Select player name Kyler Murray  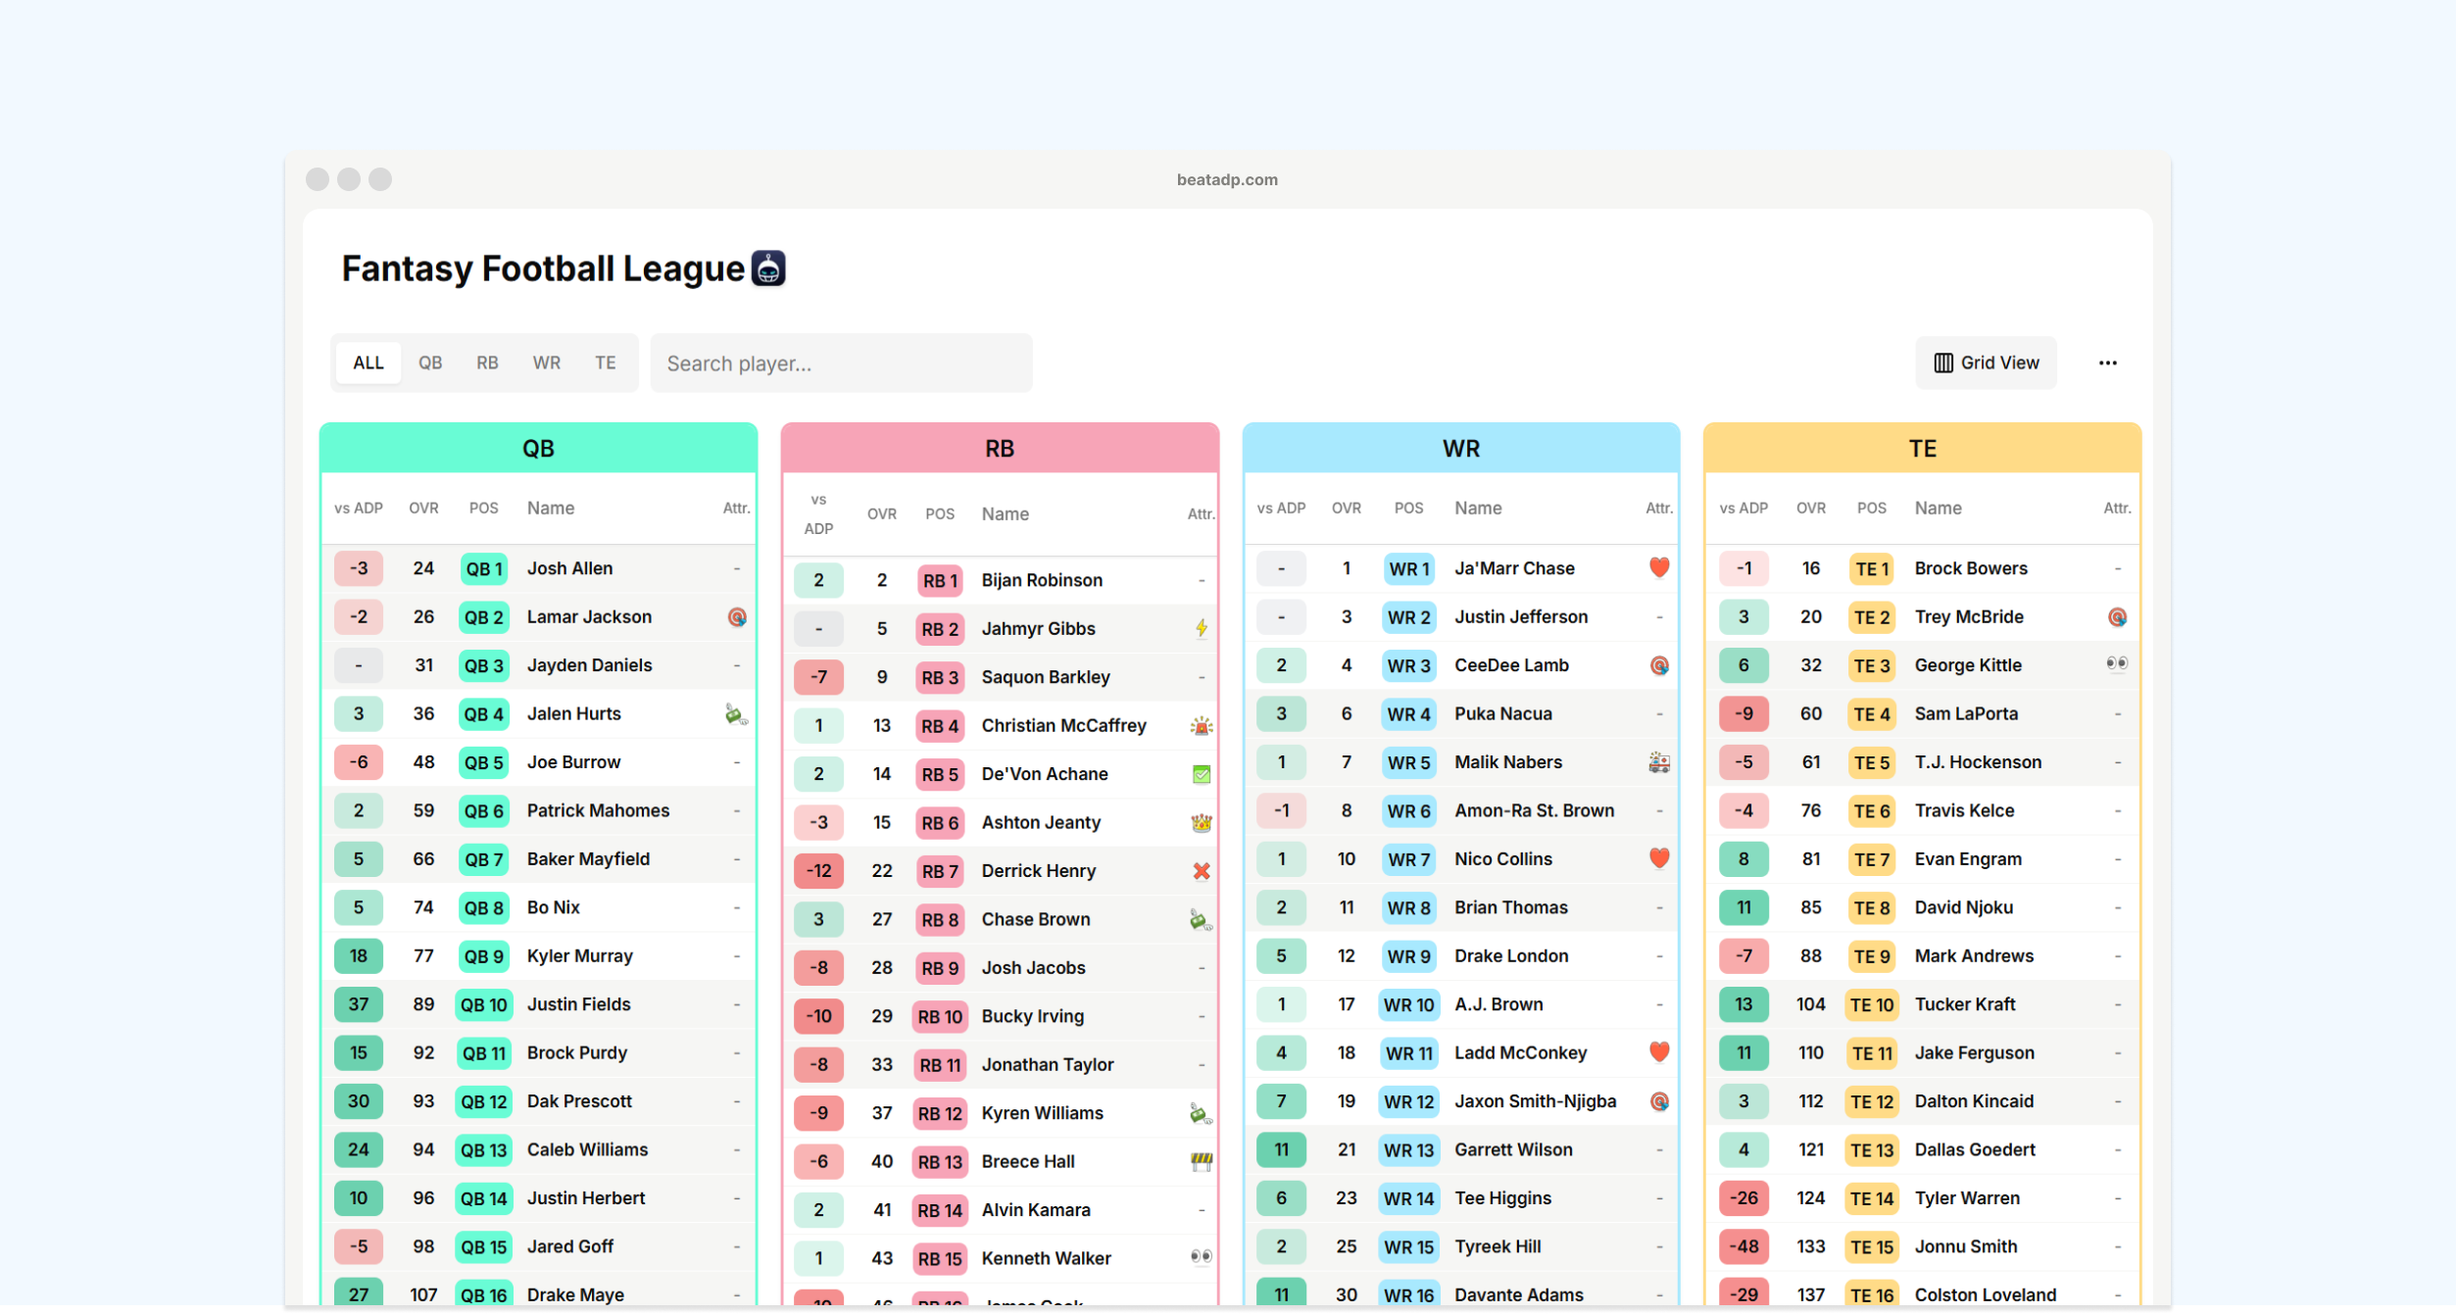579,956
